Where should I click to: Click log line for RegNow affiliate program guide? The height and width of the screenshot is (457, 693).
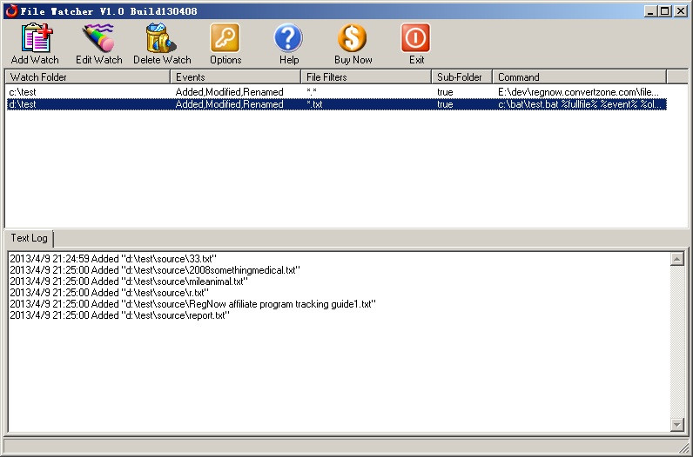click(192, 304)
